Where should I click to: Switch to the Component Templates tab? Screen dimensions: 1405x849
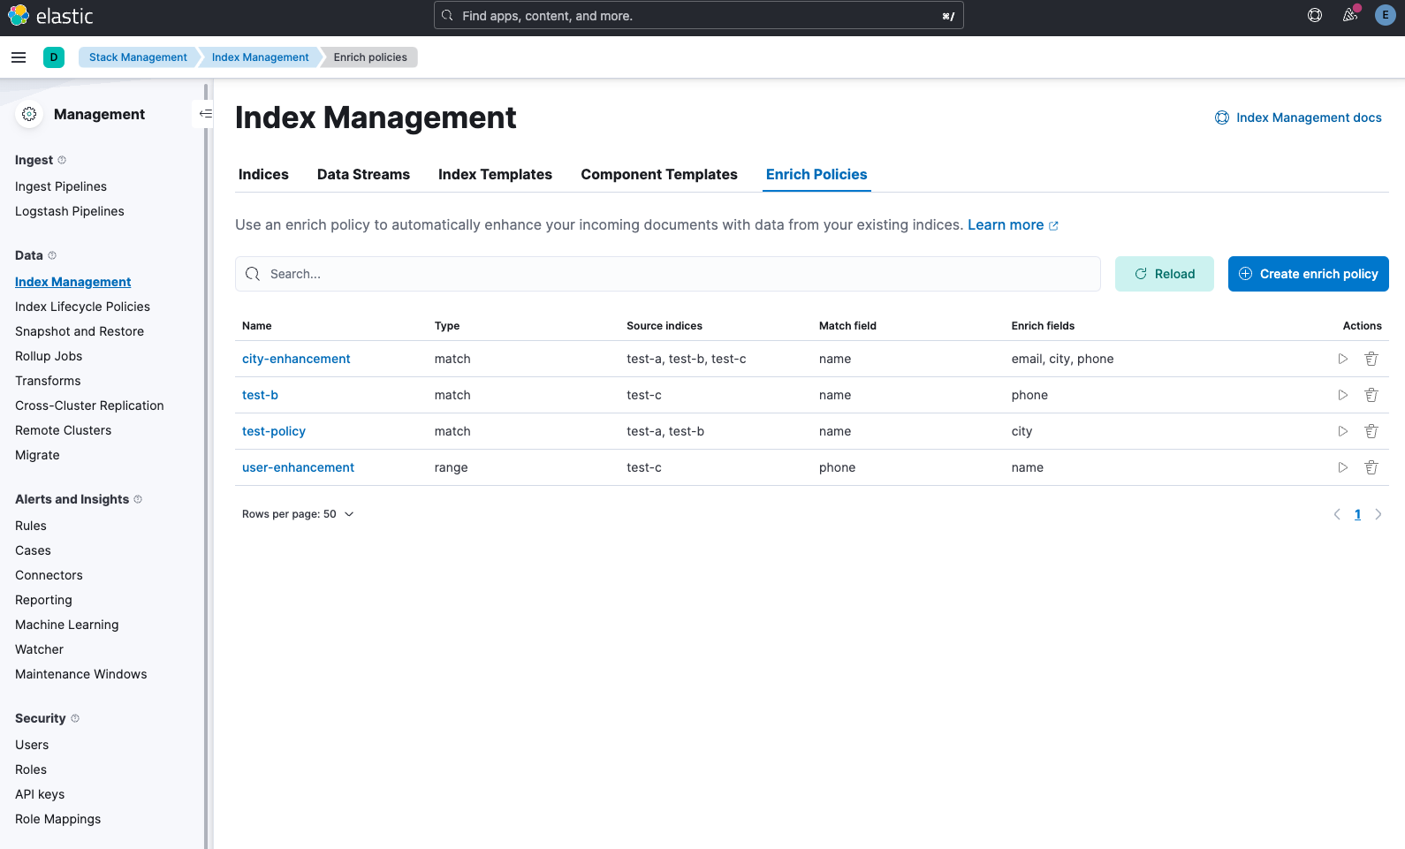(x=658, y=175)
